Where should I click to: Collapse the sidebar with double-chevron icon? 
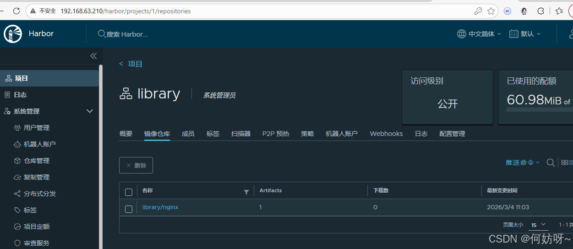[x=93, y=56]
